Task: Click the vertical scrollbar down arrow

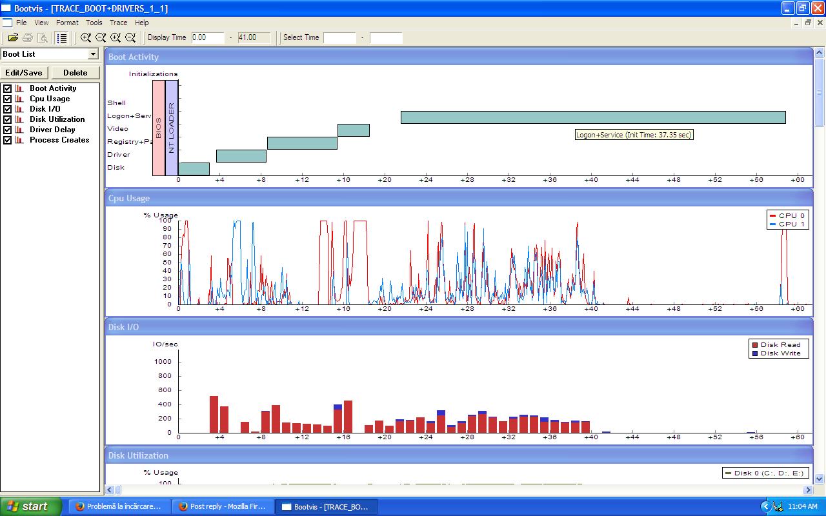Action: click(x=820, y=479)
